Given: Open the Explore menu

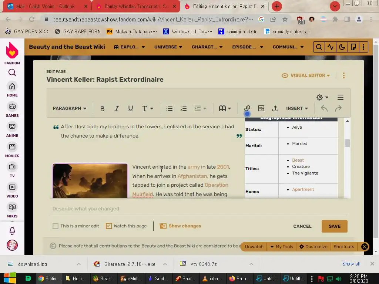Looking at the screenshot, I should 129,47.
